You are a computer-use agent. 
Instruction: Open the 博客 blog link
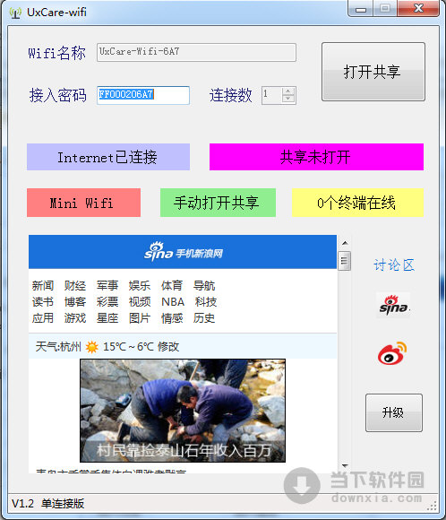point(75,302)
